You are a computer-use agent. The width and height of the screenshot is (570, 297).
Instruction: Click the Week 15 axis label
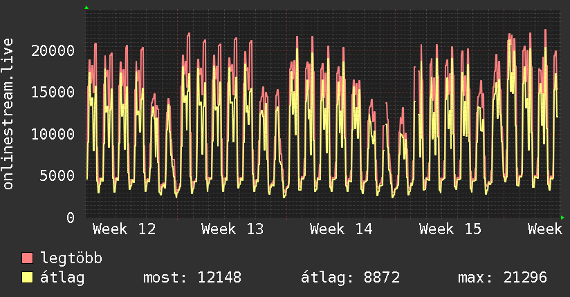click(x=450, y=229)
